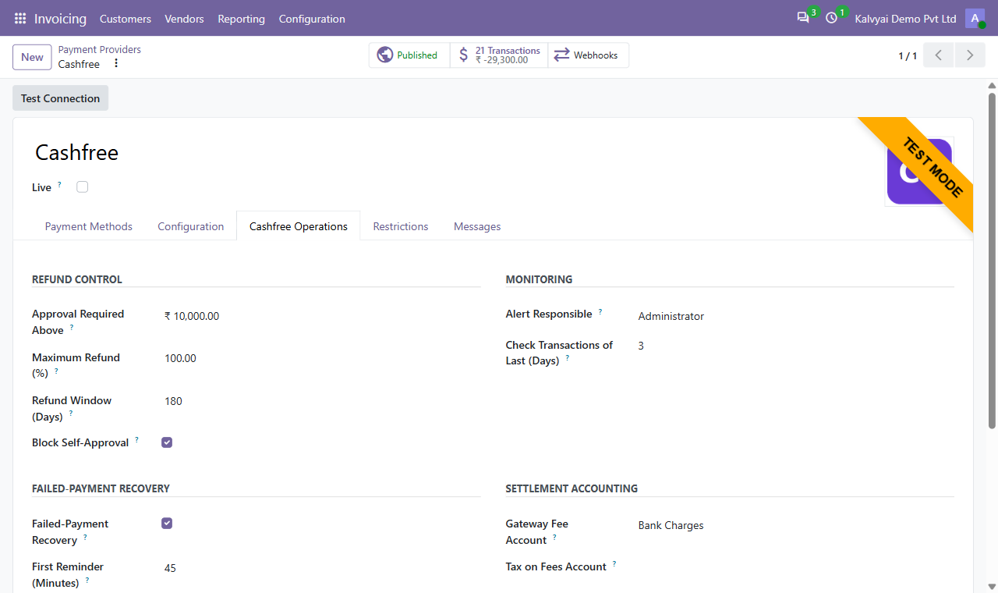Click the Cashfree provider logo image
998x593 pixels.
[919, 172]
